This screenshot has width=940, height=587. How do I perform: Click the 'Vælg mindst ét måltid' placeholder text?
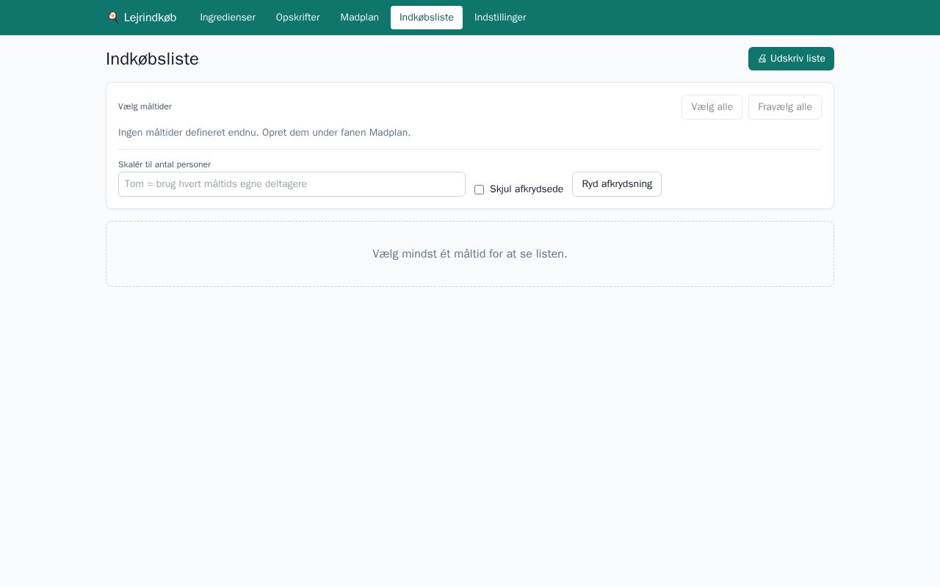[470, 254]
